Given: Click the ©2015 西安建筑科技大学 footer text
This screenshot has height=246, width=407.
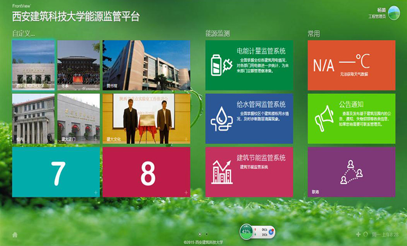Looking at the screenshot, I should click(x=203, y=242).
